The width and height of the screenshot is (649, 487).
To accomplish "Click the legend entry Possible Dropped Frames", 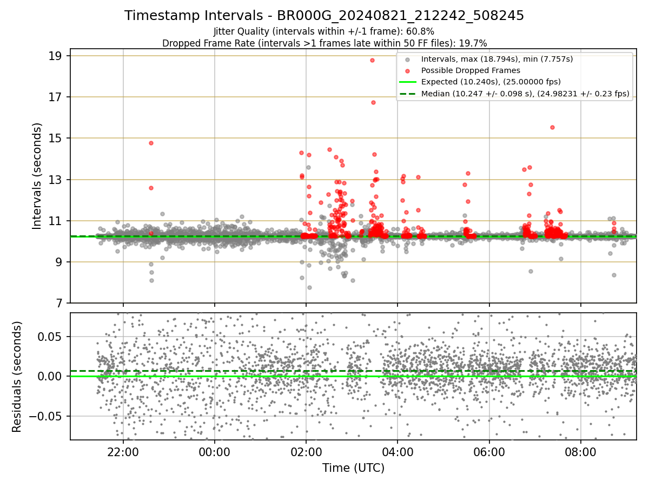I will click(471, 70).
